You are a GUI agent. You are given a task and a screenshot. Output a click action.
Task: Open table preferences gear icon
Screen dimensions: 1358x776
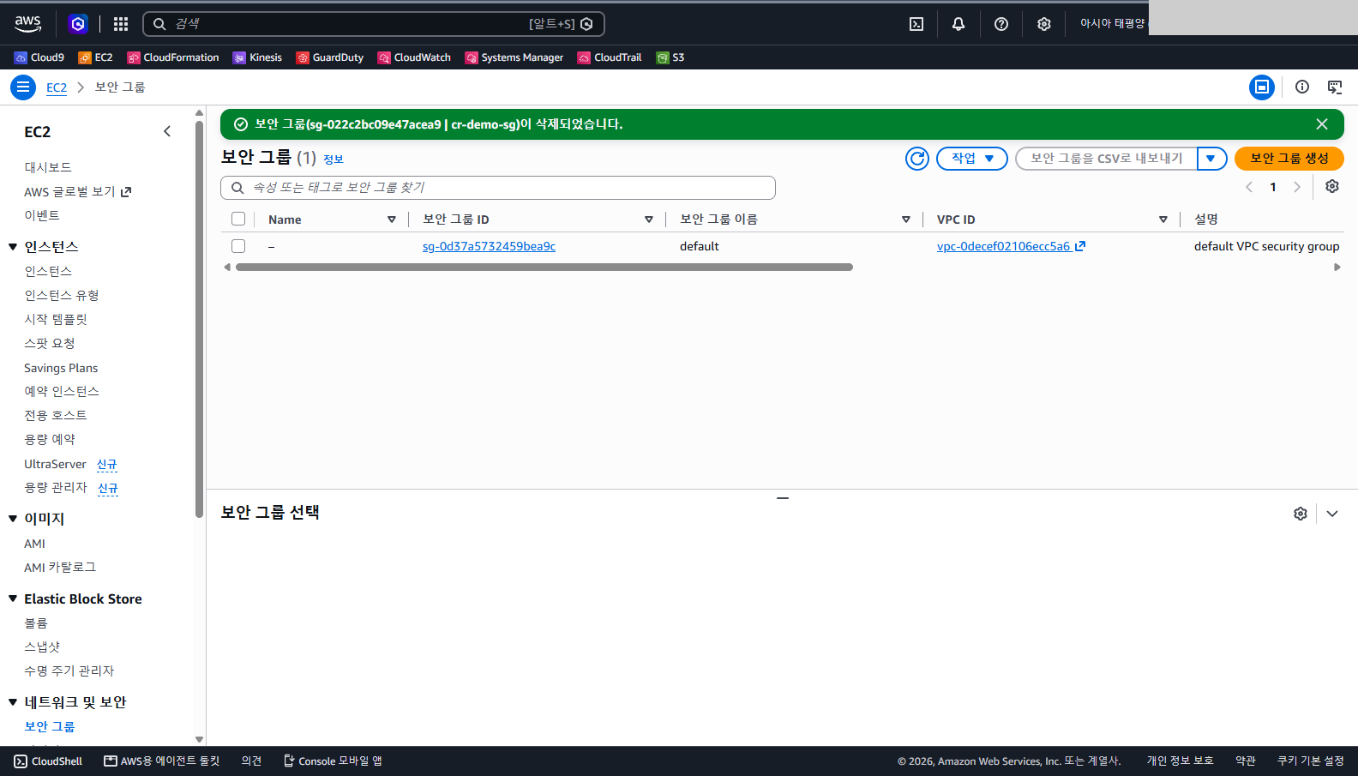pyautogui.click(x=1332, y=187)
